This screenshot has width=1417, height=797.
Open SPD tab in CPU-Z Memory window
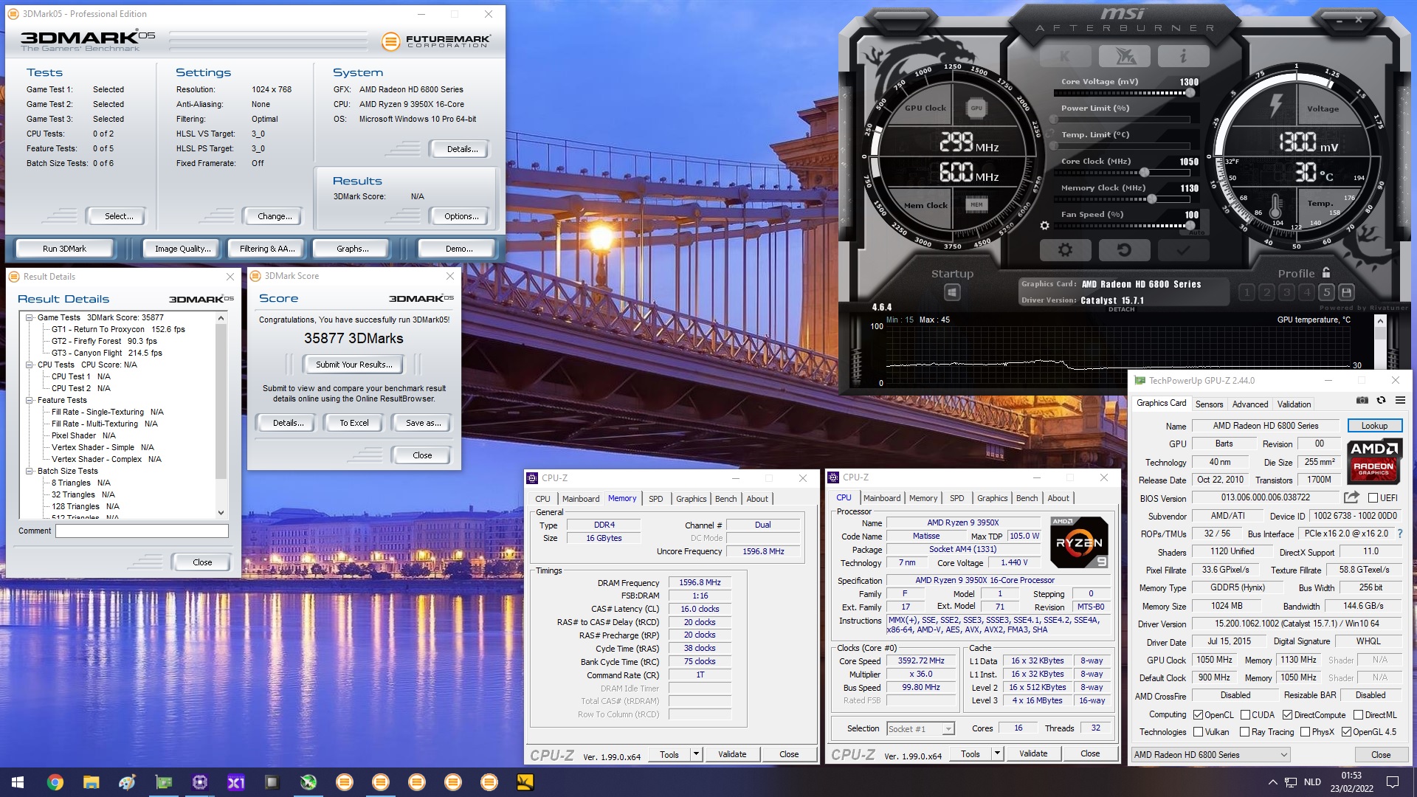656,499
